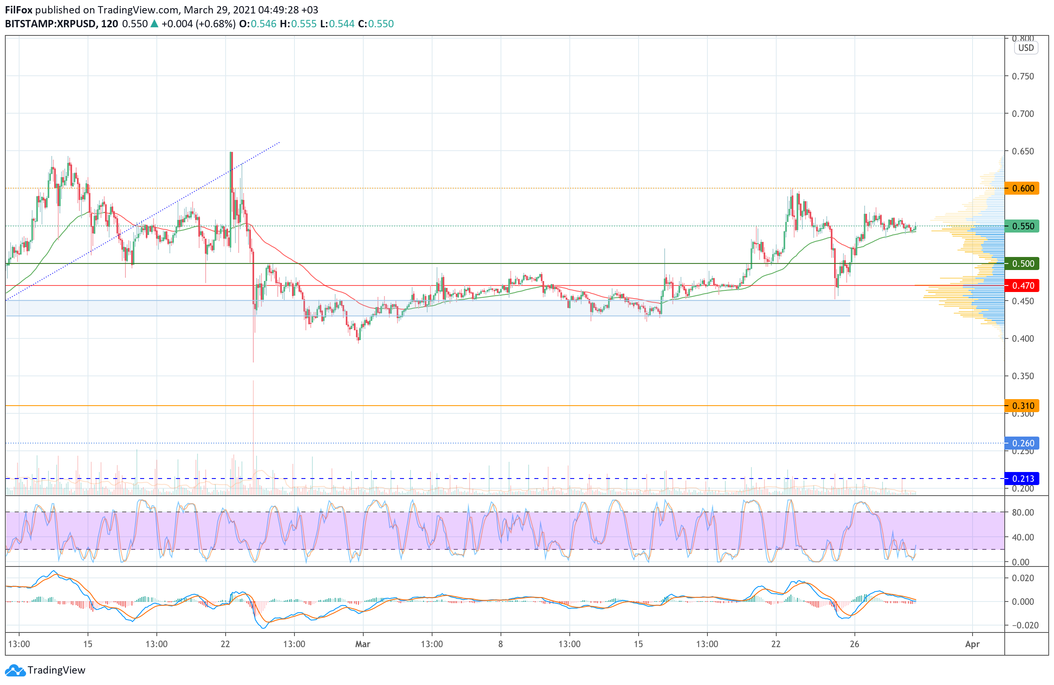The height and width of the screenshot is (685, 1054).
Task: Click the 80.00 stochastic scale label
Action: coord(1023,512)
